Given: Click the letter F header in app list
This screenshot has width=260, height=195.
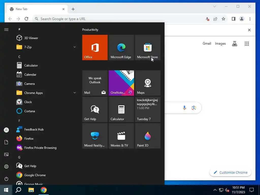Looking at the screenshot, I should tap(19, 121).
